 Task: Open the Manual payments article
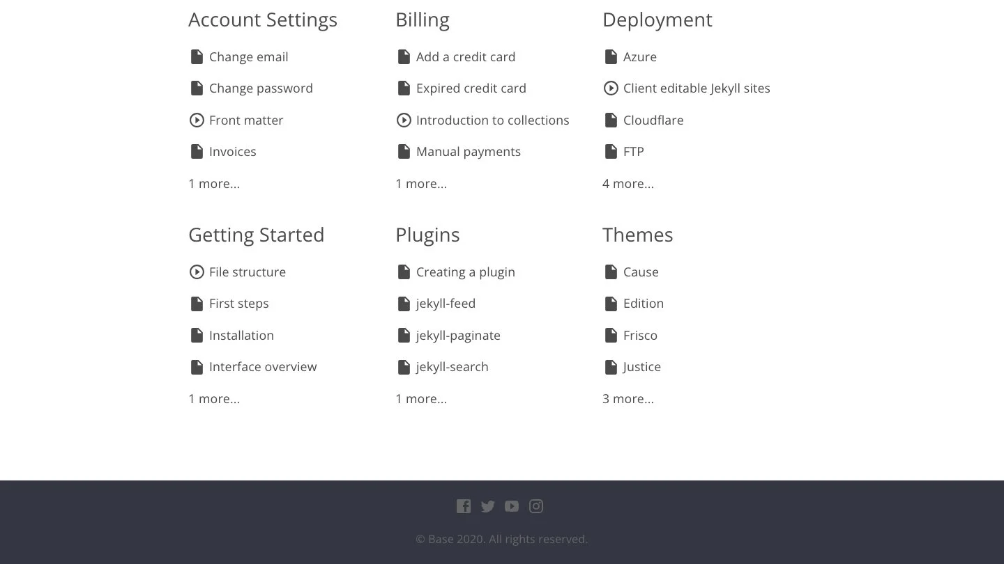point(469,152)
